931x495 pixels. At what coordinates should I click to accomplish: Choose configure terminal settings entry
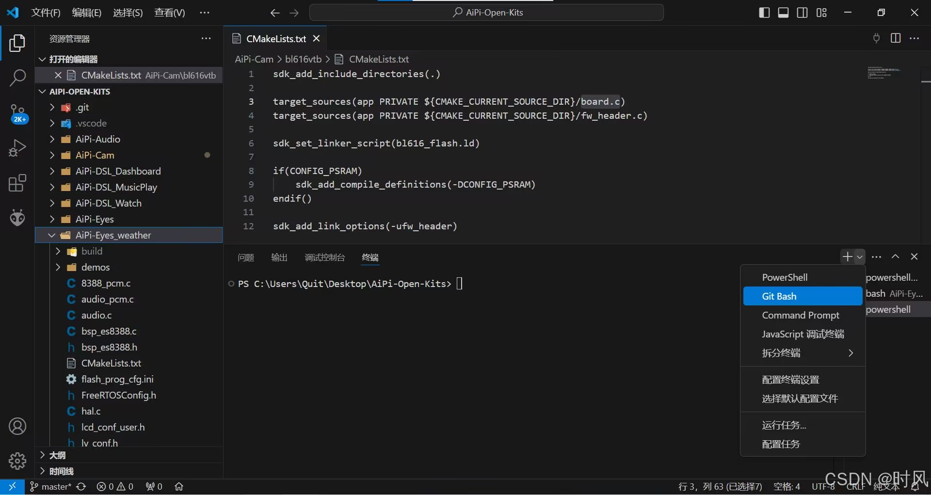(x=803, y=380)
